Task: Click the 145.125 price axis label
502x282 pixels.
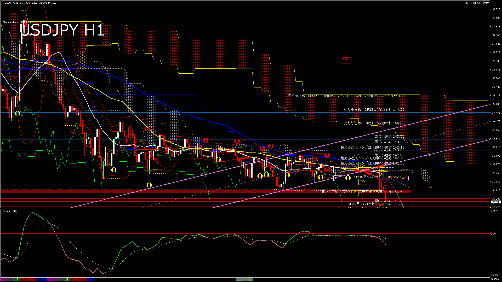Action: pos(496,96)
